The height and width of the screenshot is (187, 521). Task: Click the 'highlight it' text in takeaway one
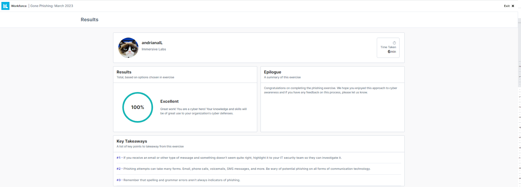coord(260,158)
